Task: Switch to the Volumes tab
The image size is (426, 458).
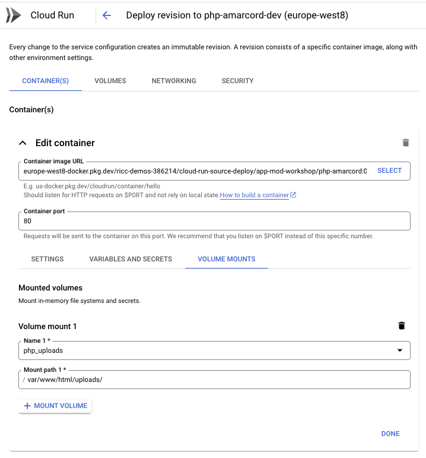Action: click(x=110, y=81)
